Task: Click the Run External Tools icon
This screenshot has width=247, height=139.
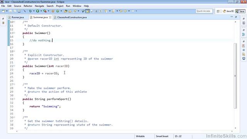Action: (x=45, y=11)
